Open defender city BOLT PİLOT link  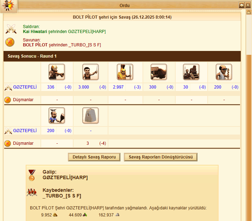pyautogui.click(x=35, y=45)
